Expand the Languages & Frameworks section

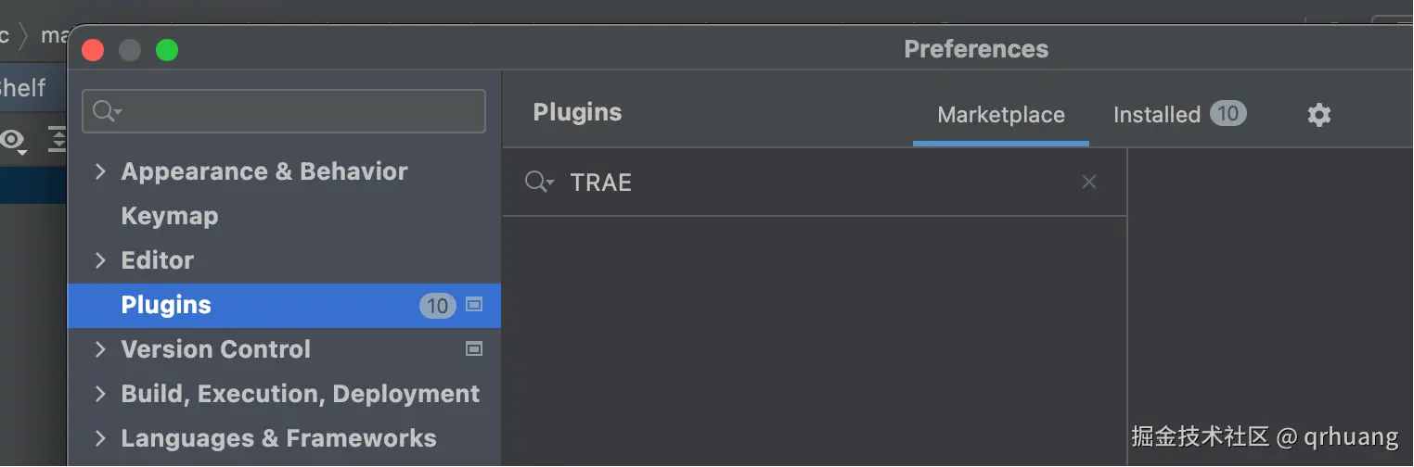tap(101, 438)
